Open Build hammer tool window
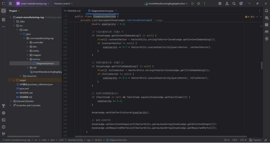 click(x=4, y=106)
